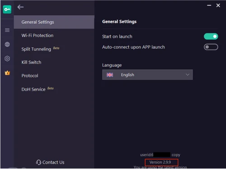Open the premium crown icon

(x=7, y=73)
